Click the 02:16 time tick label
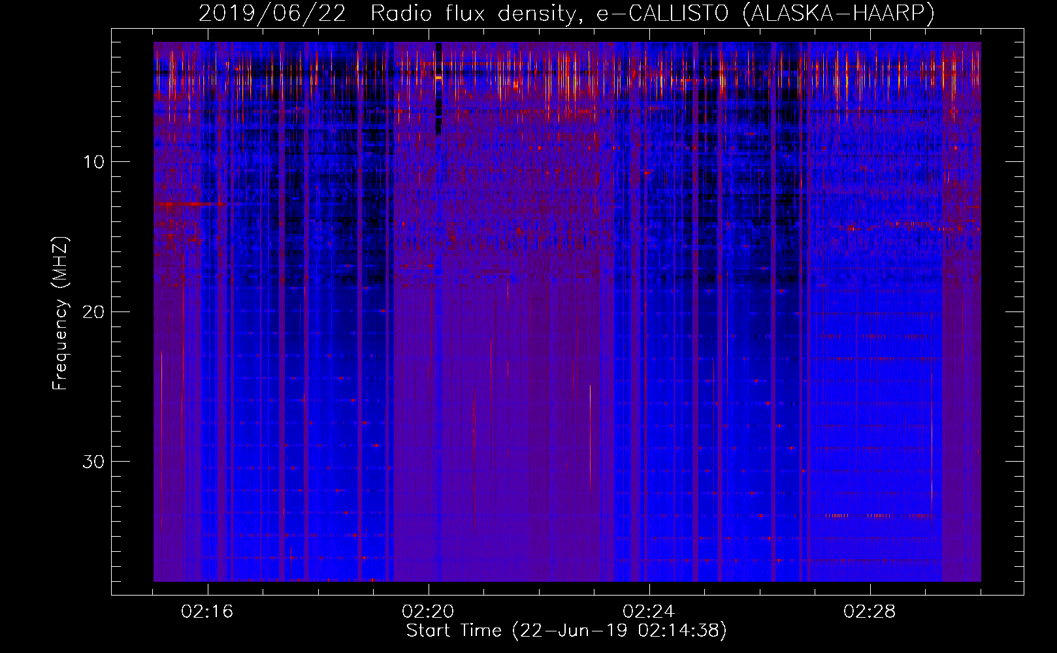The height and width of the screenshot is (653, 1057). (207, 612)
